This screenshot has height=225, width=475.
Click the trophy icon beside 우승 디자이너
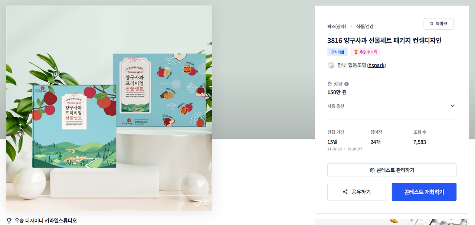tap(9, 221)
